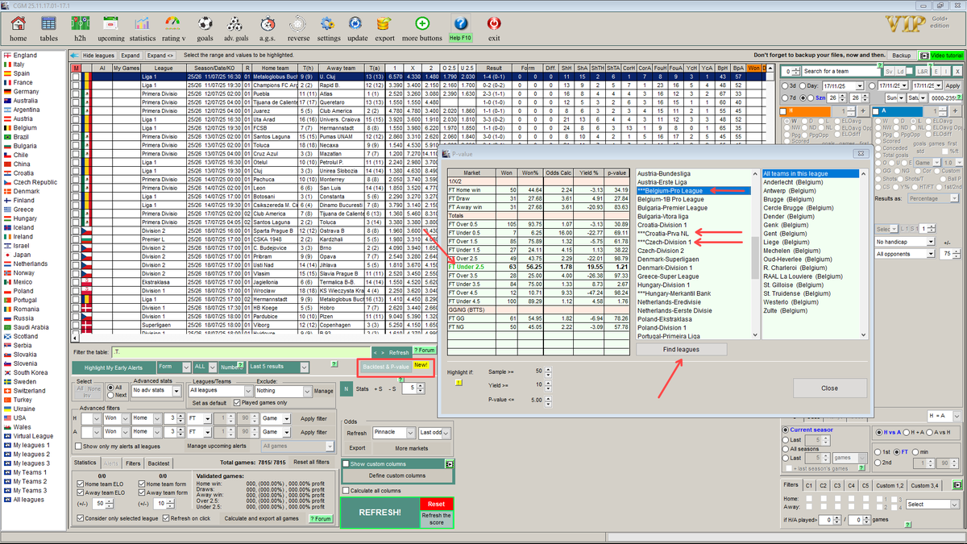Click Calculate and export all games
This screenshot has height=544, width=967.
click(x=261, y=518)
